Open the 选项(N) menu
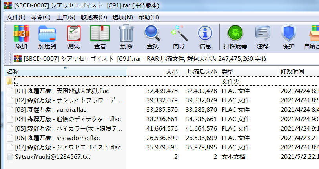319x169 pixels. [123, 17]
